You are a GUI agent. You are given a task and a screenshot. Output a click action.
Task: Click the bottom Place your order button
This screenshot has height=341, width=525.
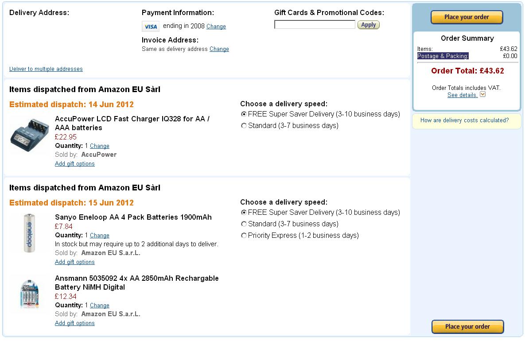(x=467, y=327)
